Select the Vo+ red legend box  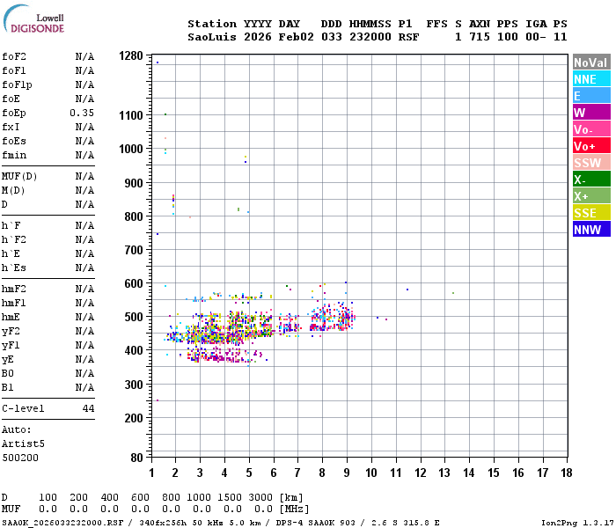[591, 146]
